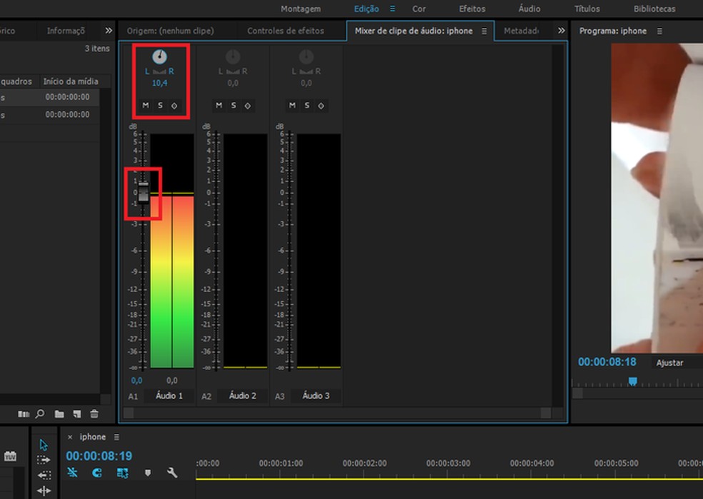Click the New Item icon in project panel
The height and width of the screenshot is (499, 703).
click(x=76, y=414)
